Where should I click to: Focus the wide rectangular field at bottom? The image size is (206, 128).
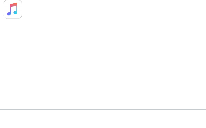pos(103,118)
